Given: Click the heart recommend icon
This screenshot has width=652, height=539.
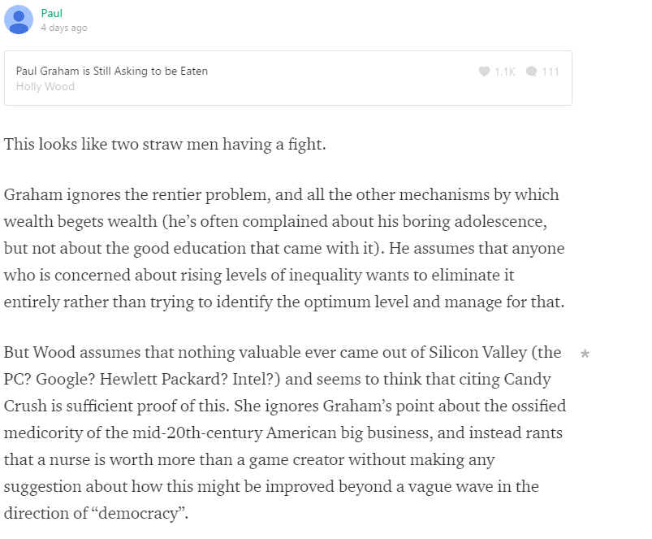Looking at the screenshot, I should point(484,72).
